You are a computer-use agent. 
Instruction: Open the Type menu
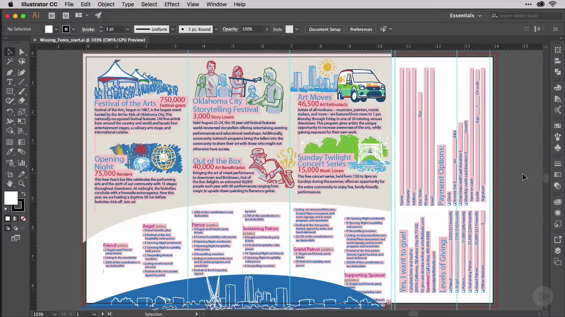point(128,4)
